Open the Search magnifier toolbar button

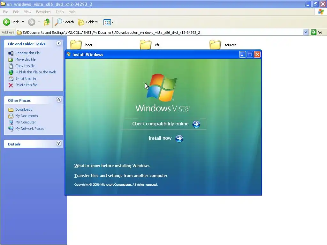click(x=64, y=22)
